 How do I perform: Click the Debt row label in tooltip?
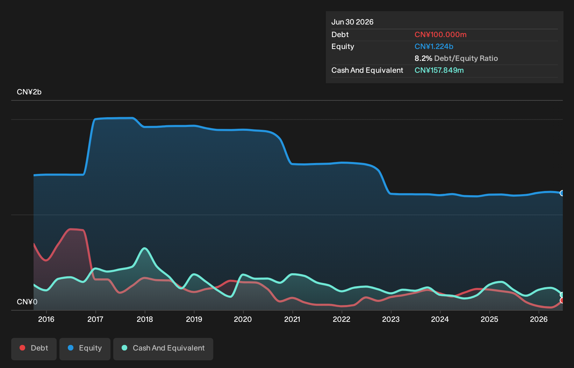(x=340, y=35)
